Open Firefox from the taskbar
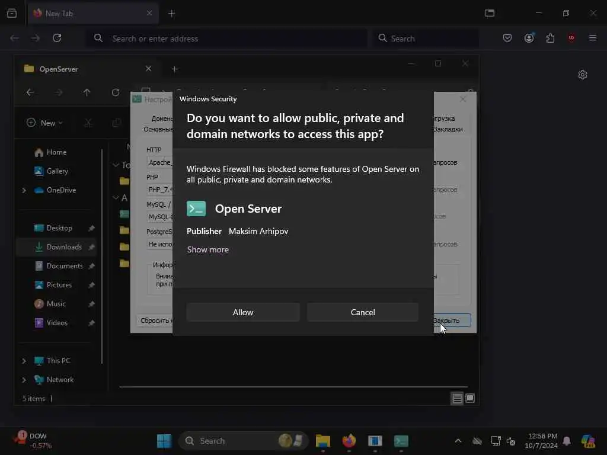This screenshot has height=455, width=607. click(x=349, y=441)
